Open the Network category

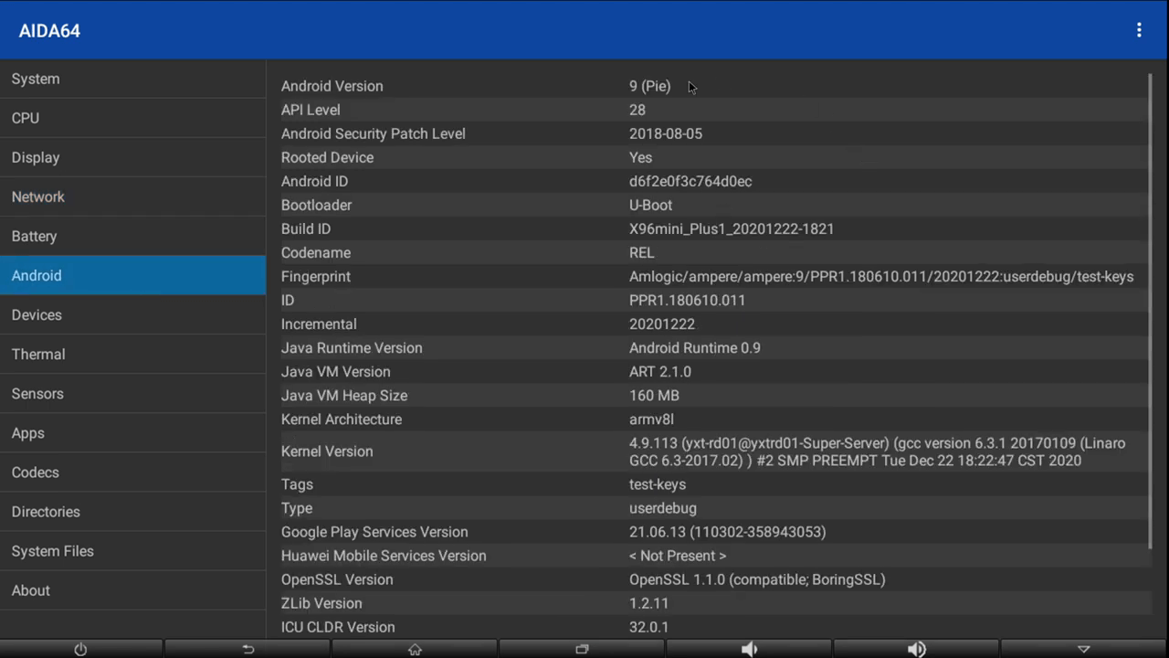coord(133,196)
